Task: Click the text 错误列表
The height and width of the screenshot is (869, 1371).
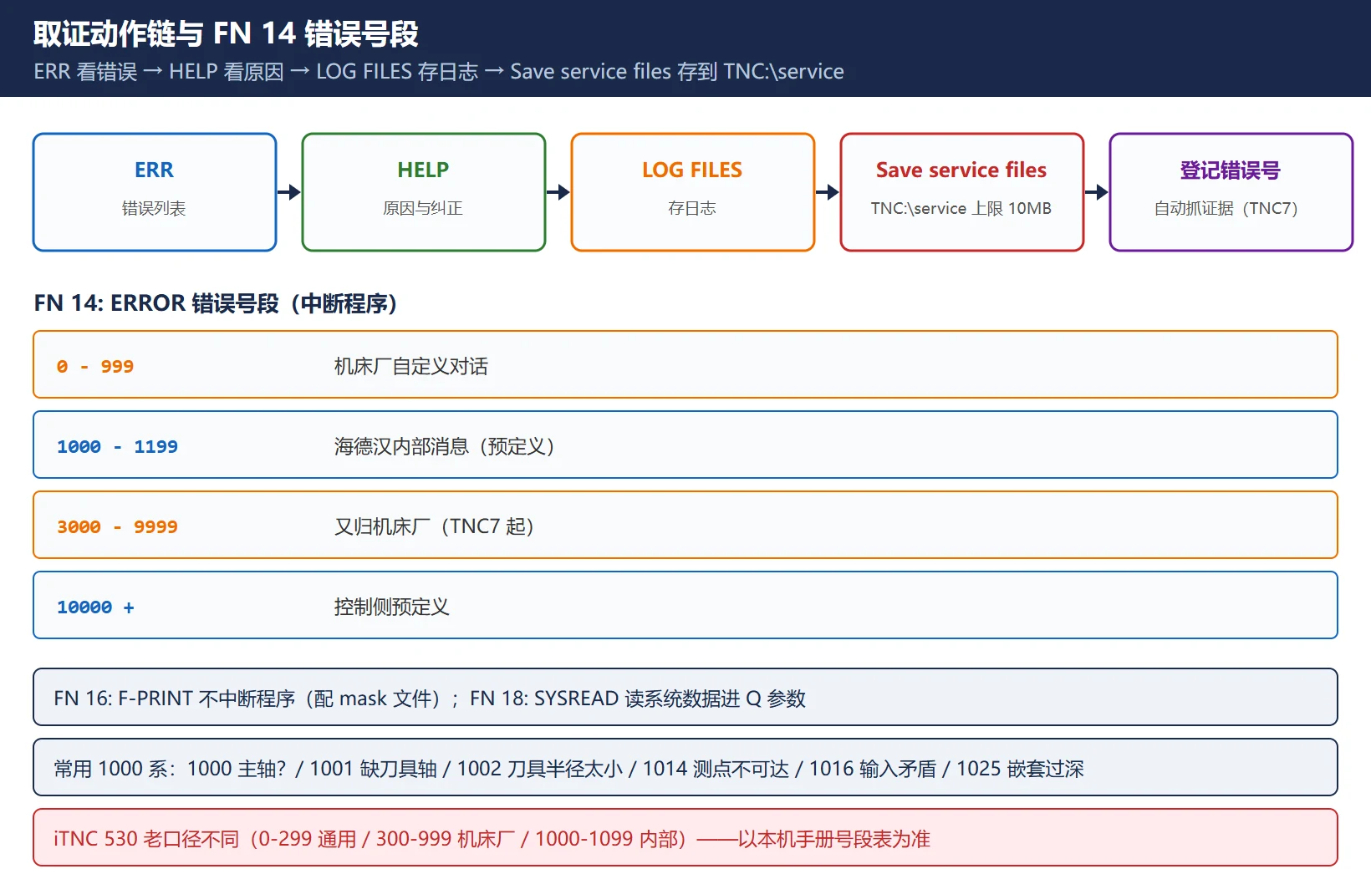Action: pos(154,208)
